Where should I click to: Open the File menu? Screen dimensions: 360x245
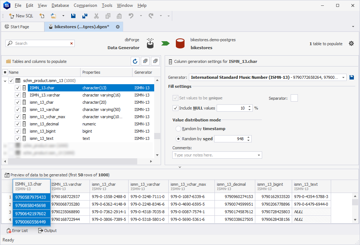18,5
